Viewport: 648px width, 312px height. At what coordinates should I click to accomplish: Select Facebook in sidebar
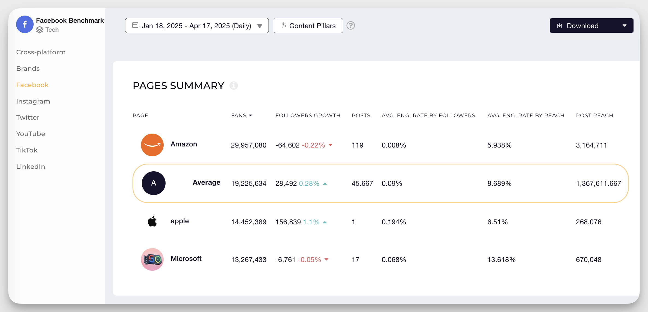tap(32, 85)
